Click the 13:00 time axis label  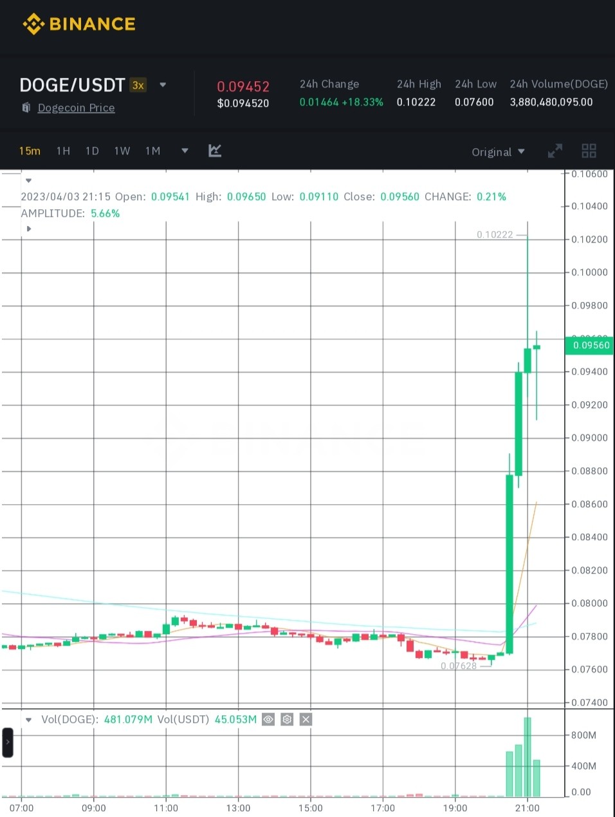pos(238,807)
